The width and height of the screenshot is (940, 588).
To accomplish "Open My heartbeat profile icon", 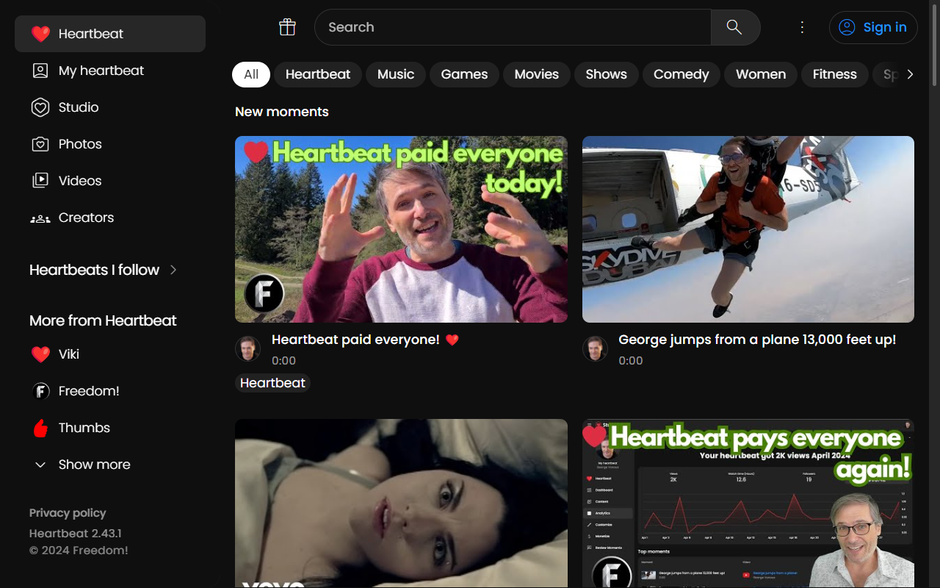I will coord(40,71).
